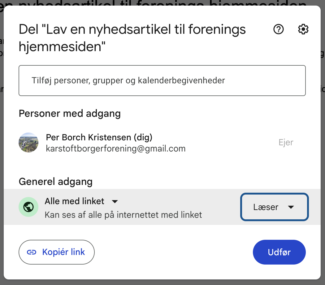Click the Kopiér link button
Screen dimensions: 325x285
pos(57,252)
